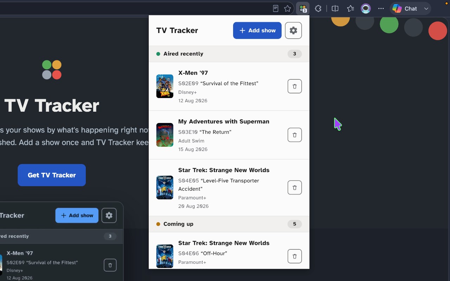450x281 pixels.
Task: Open the browser profile avatar
Action: pos(366,9)
